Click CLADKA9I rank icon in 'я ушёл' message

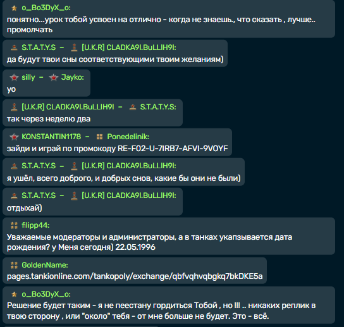(75, 166)
